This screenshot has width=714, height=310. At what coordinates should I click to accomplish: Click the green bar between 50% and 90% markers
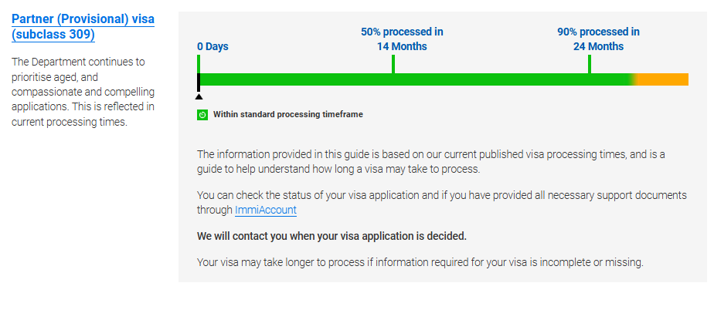491,79
